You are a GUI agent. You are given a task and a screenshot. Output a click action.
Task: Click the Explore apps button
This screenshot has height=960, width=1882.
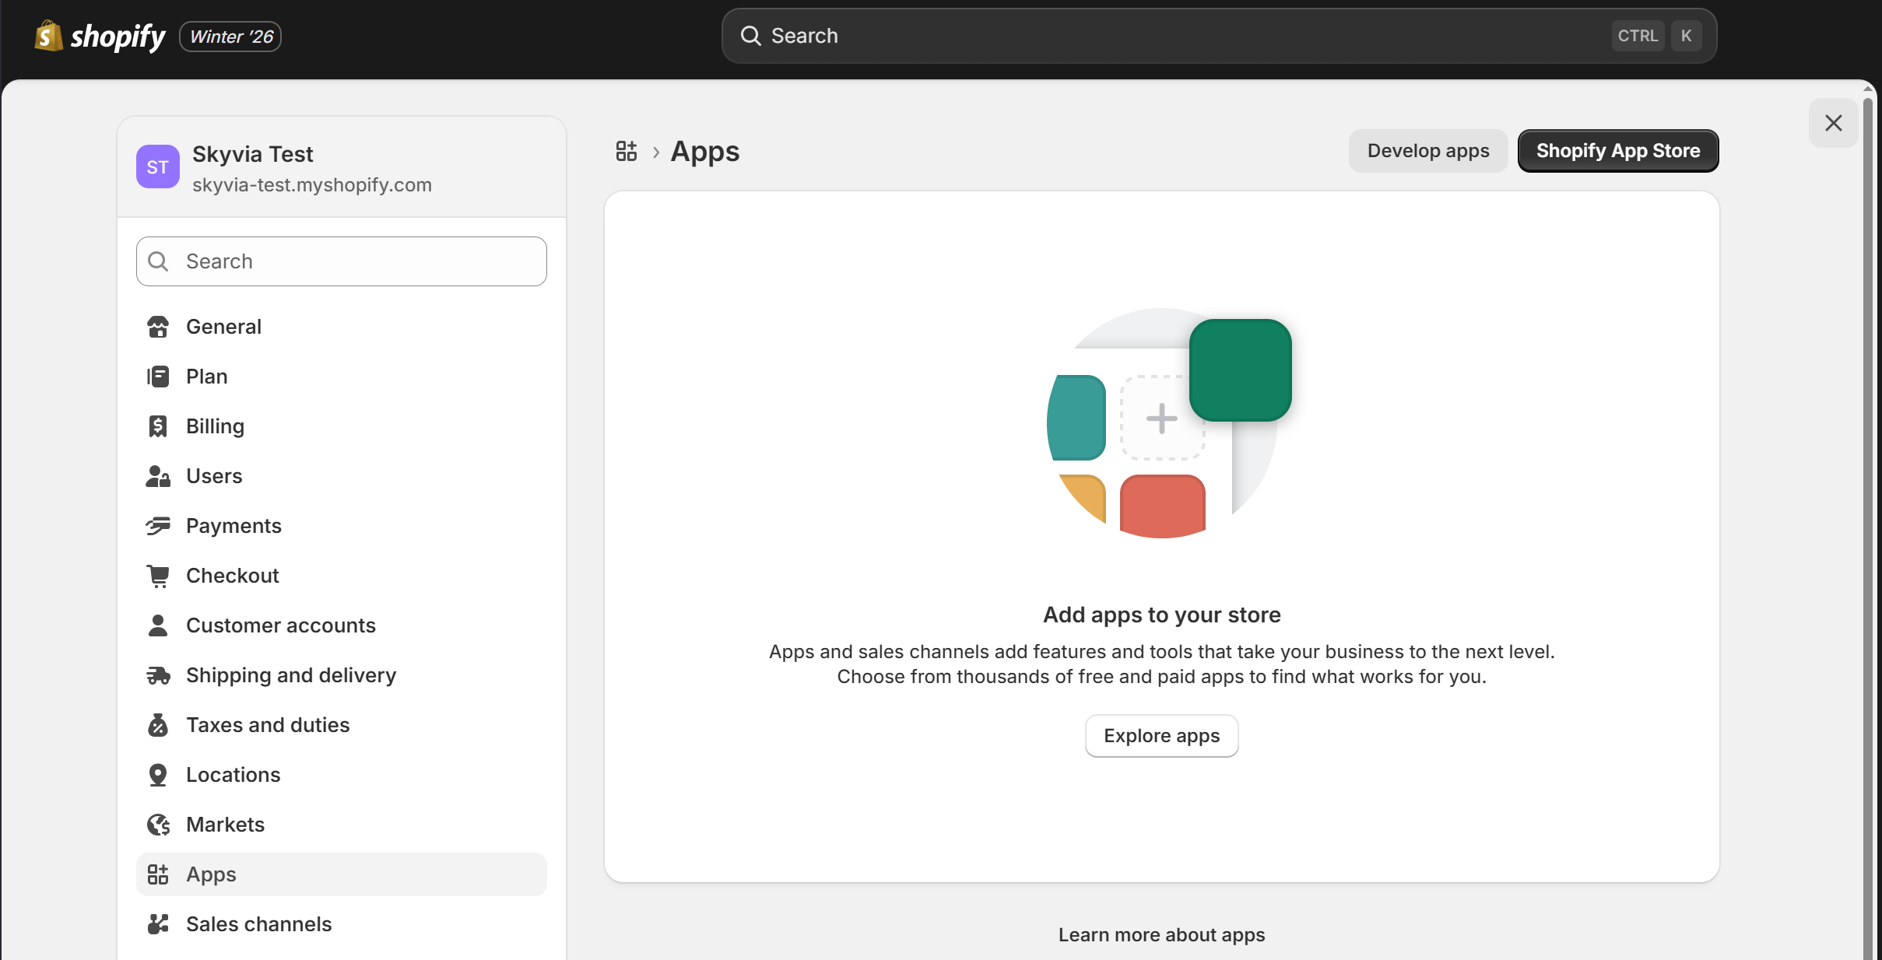tap(1160, 735)
